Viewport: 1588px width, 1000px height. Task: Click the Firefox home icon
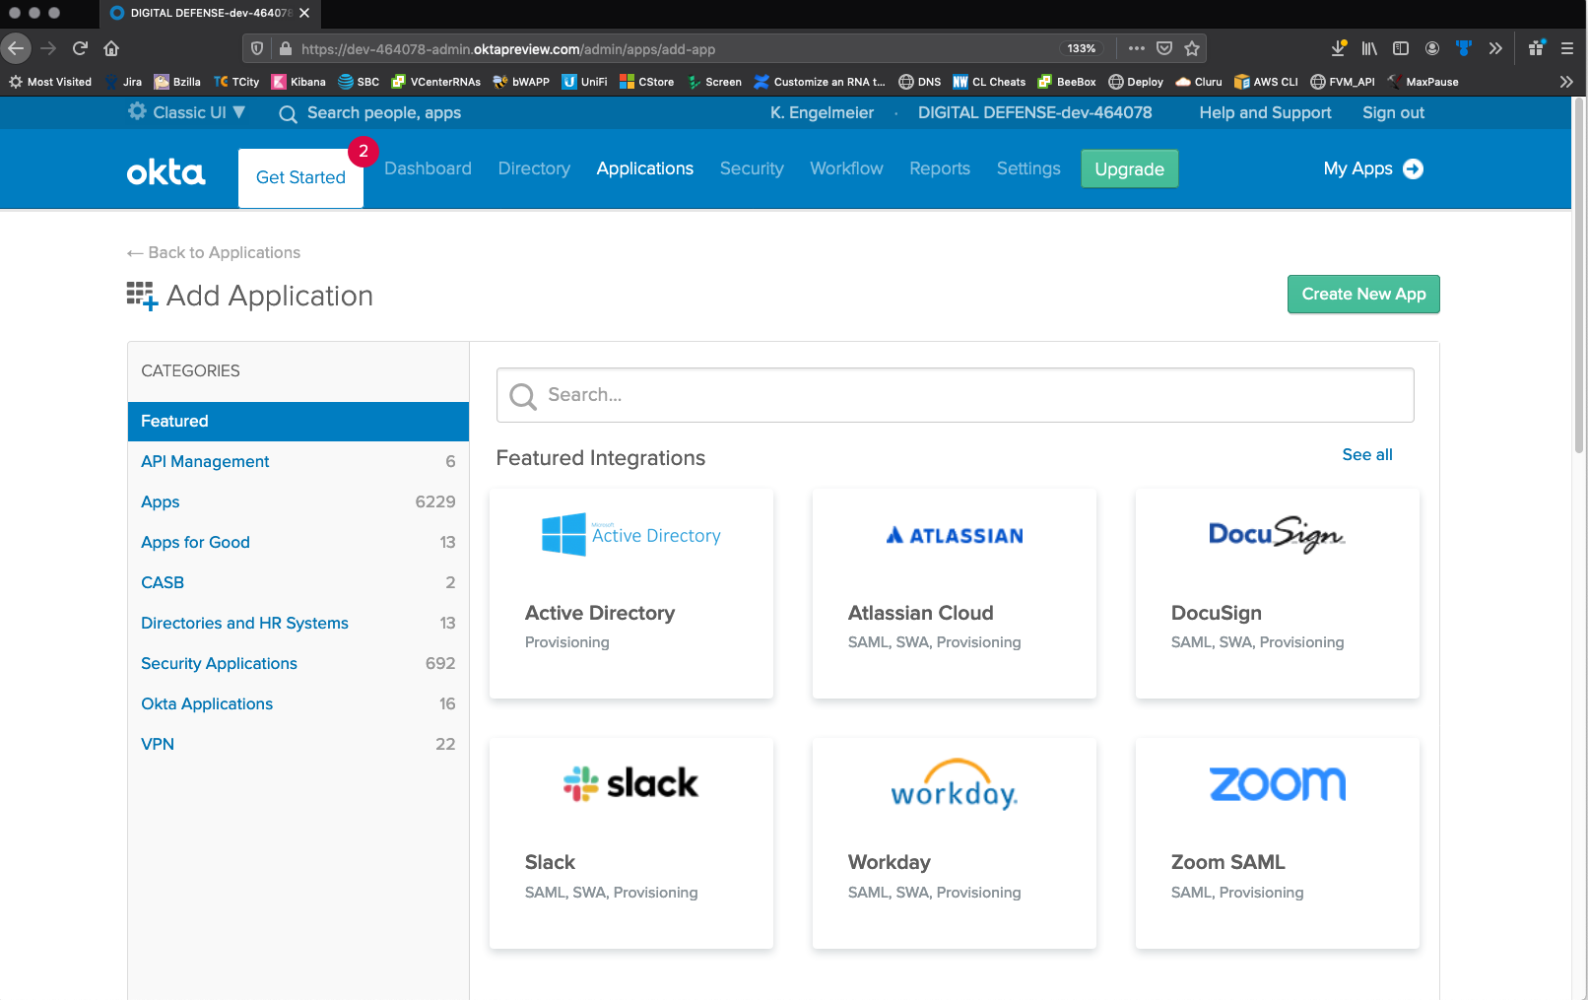pos(111,48)
